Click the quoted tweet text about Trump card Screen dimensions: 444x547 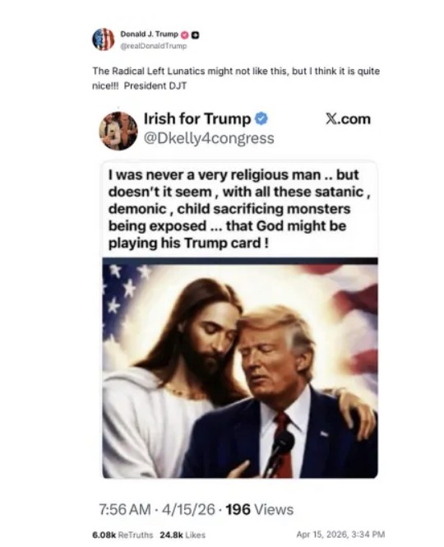click(239, 209)
